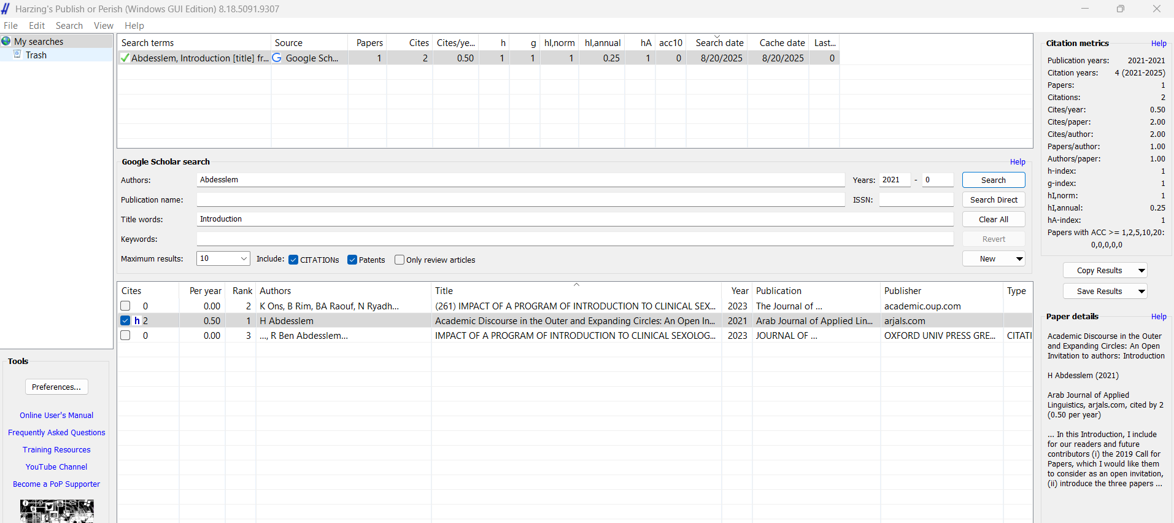Click the QR code image in Tools
This screenshot has width=1174, height=523.
point(56,511)
